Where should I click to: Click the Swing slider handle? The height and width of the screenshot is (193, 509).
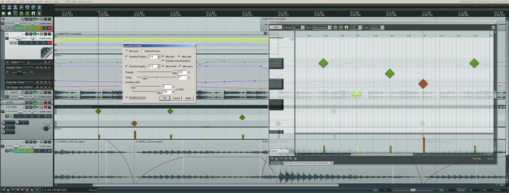pyautogui.click(x=145, y=77)
